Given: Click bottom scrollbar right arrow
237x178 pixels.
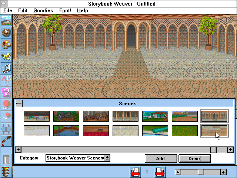Looking at the screenshot, I should coord(223,172).
